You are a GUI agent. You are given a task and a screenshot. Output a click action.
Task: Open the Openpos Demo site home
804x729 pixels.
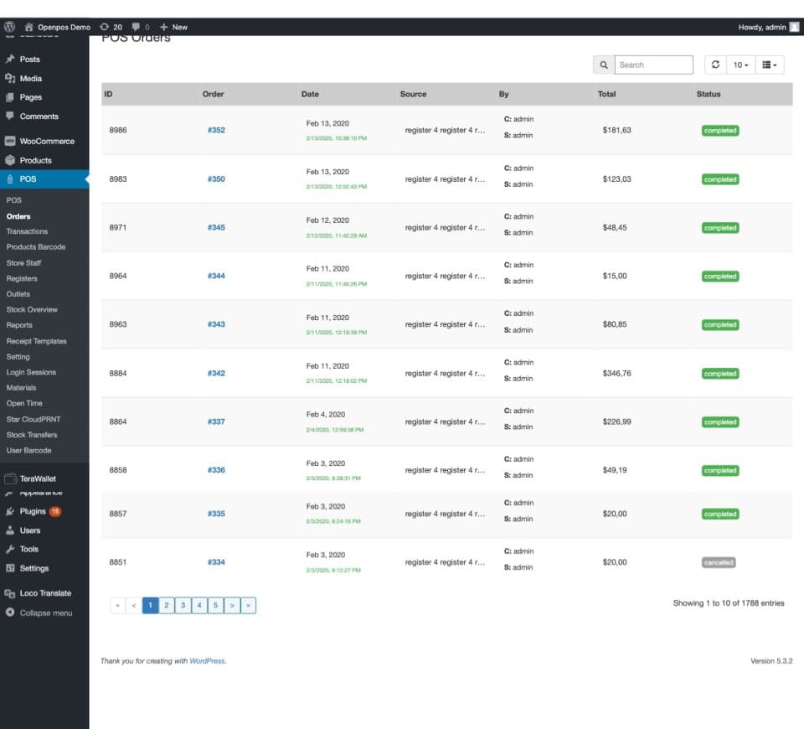click(x=58, y=27)
